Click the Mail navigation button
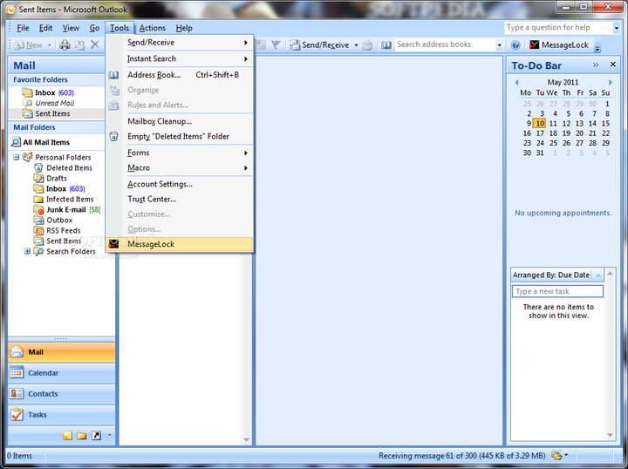628x469 pixels. click(x=62, y=352)
